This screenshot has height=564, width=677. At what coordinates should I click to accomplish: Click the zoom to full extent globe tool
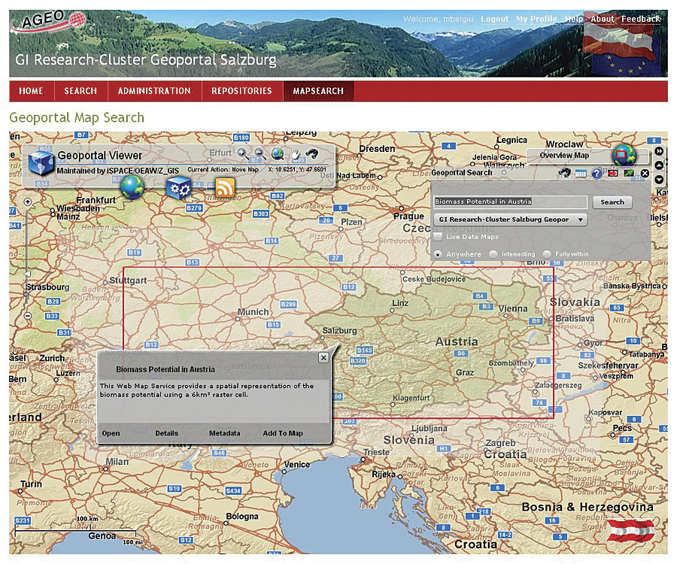pos(278,153)
